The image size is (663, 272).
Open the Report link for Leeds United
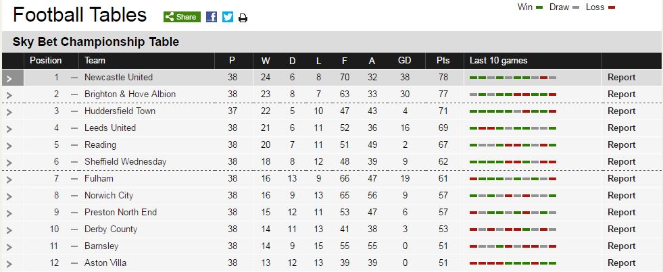[x=621, y=128]
